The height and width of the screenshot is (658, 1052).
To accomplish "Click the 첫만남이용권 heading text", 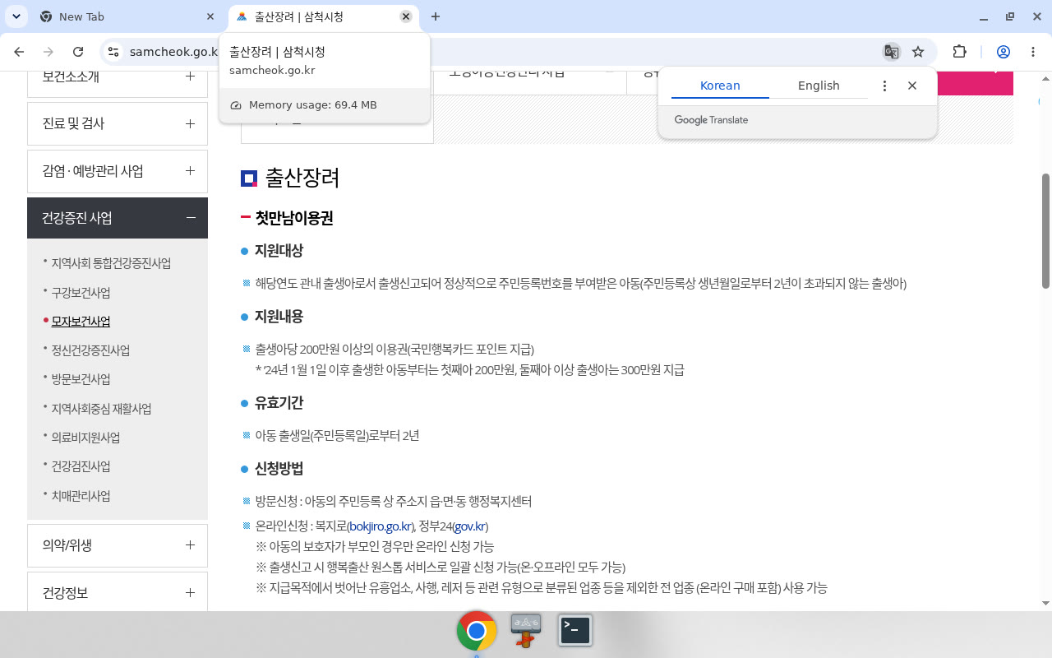I will tap(293, 218).
